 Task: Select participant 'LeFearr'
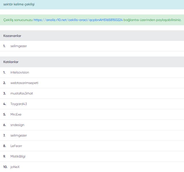click(x=16, y=146)
